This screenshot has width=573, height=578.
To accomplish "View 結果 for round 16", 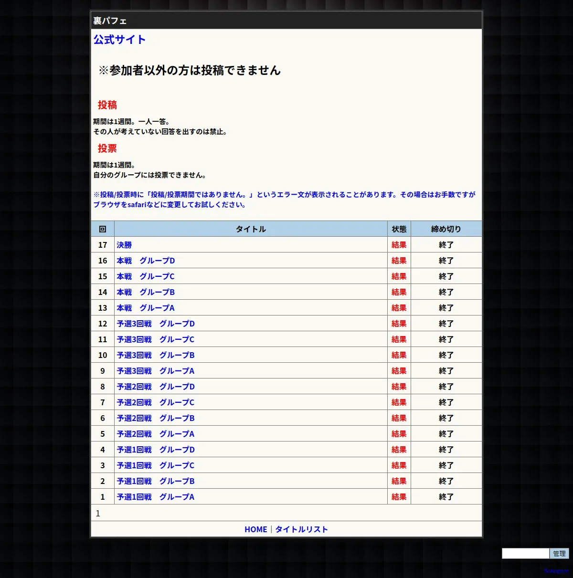I will 399,261.
